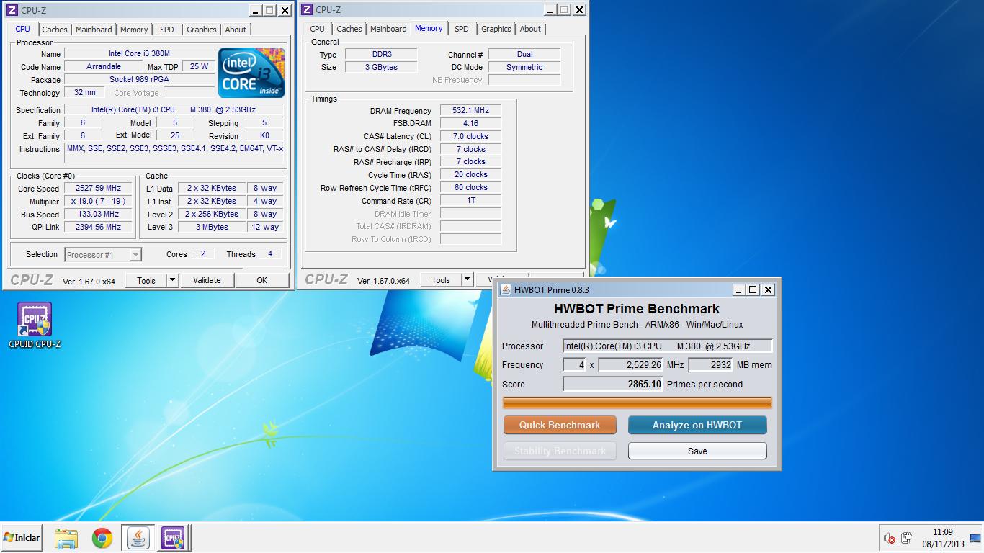Click the HWBOT Prime title bar icon
The height and width of the screenshot is (553, 984).
[x=504, y=289]
